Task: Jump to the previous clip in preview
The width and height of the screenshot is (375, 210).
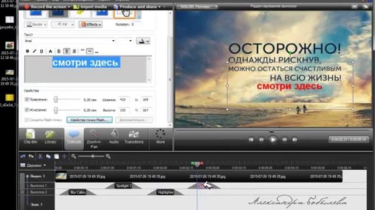Action: 251,139
